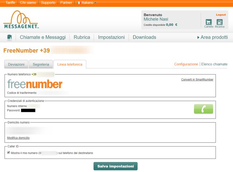Click the Logout link
The width and height of the screenshot is (233, 172).
pyautogui.click(x=221, y=15)
